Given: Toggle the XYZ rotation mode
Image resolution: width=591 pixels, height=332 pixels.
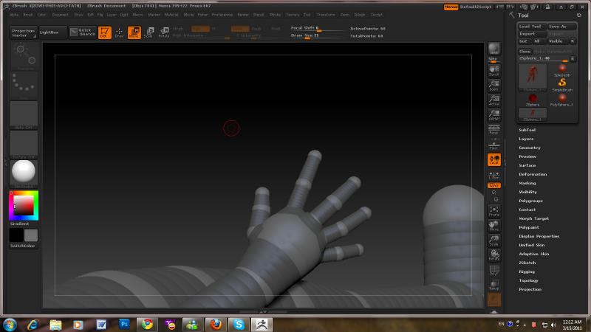Looking at the screenshot, I should tap(494, 185).
